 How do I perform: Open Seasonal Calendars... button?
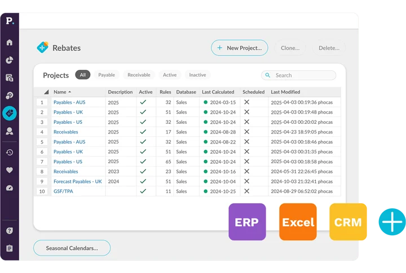[x=72, y=248]
